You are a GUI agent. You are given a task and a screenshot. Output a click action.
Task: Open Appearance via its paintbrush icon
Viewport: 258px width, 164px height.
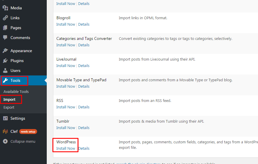coord(5,51)
